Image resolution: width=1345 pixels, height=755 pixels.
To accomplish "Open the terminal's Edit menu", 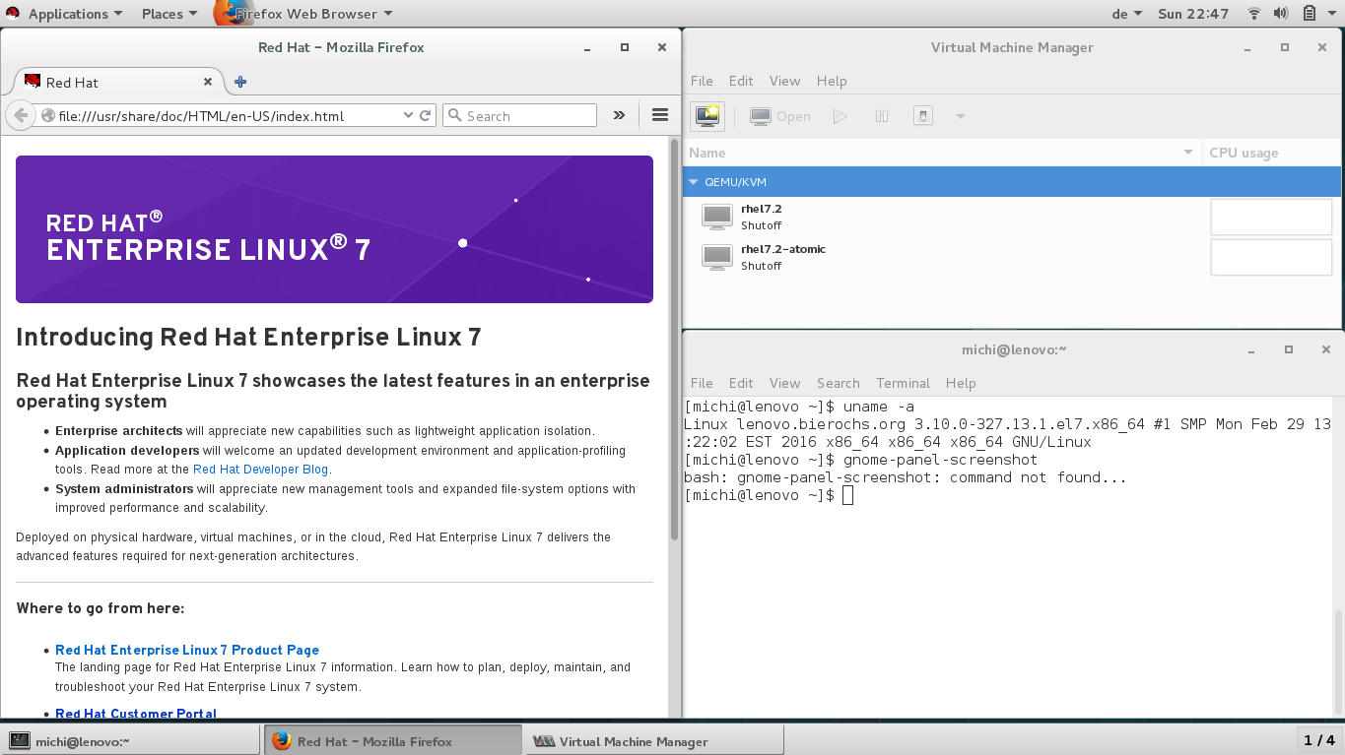I will pyautogui.click(x=741, y=383).
